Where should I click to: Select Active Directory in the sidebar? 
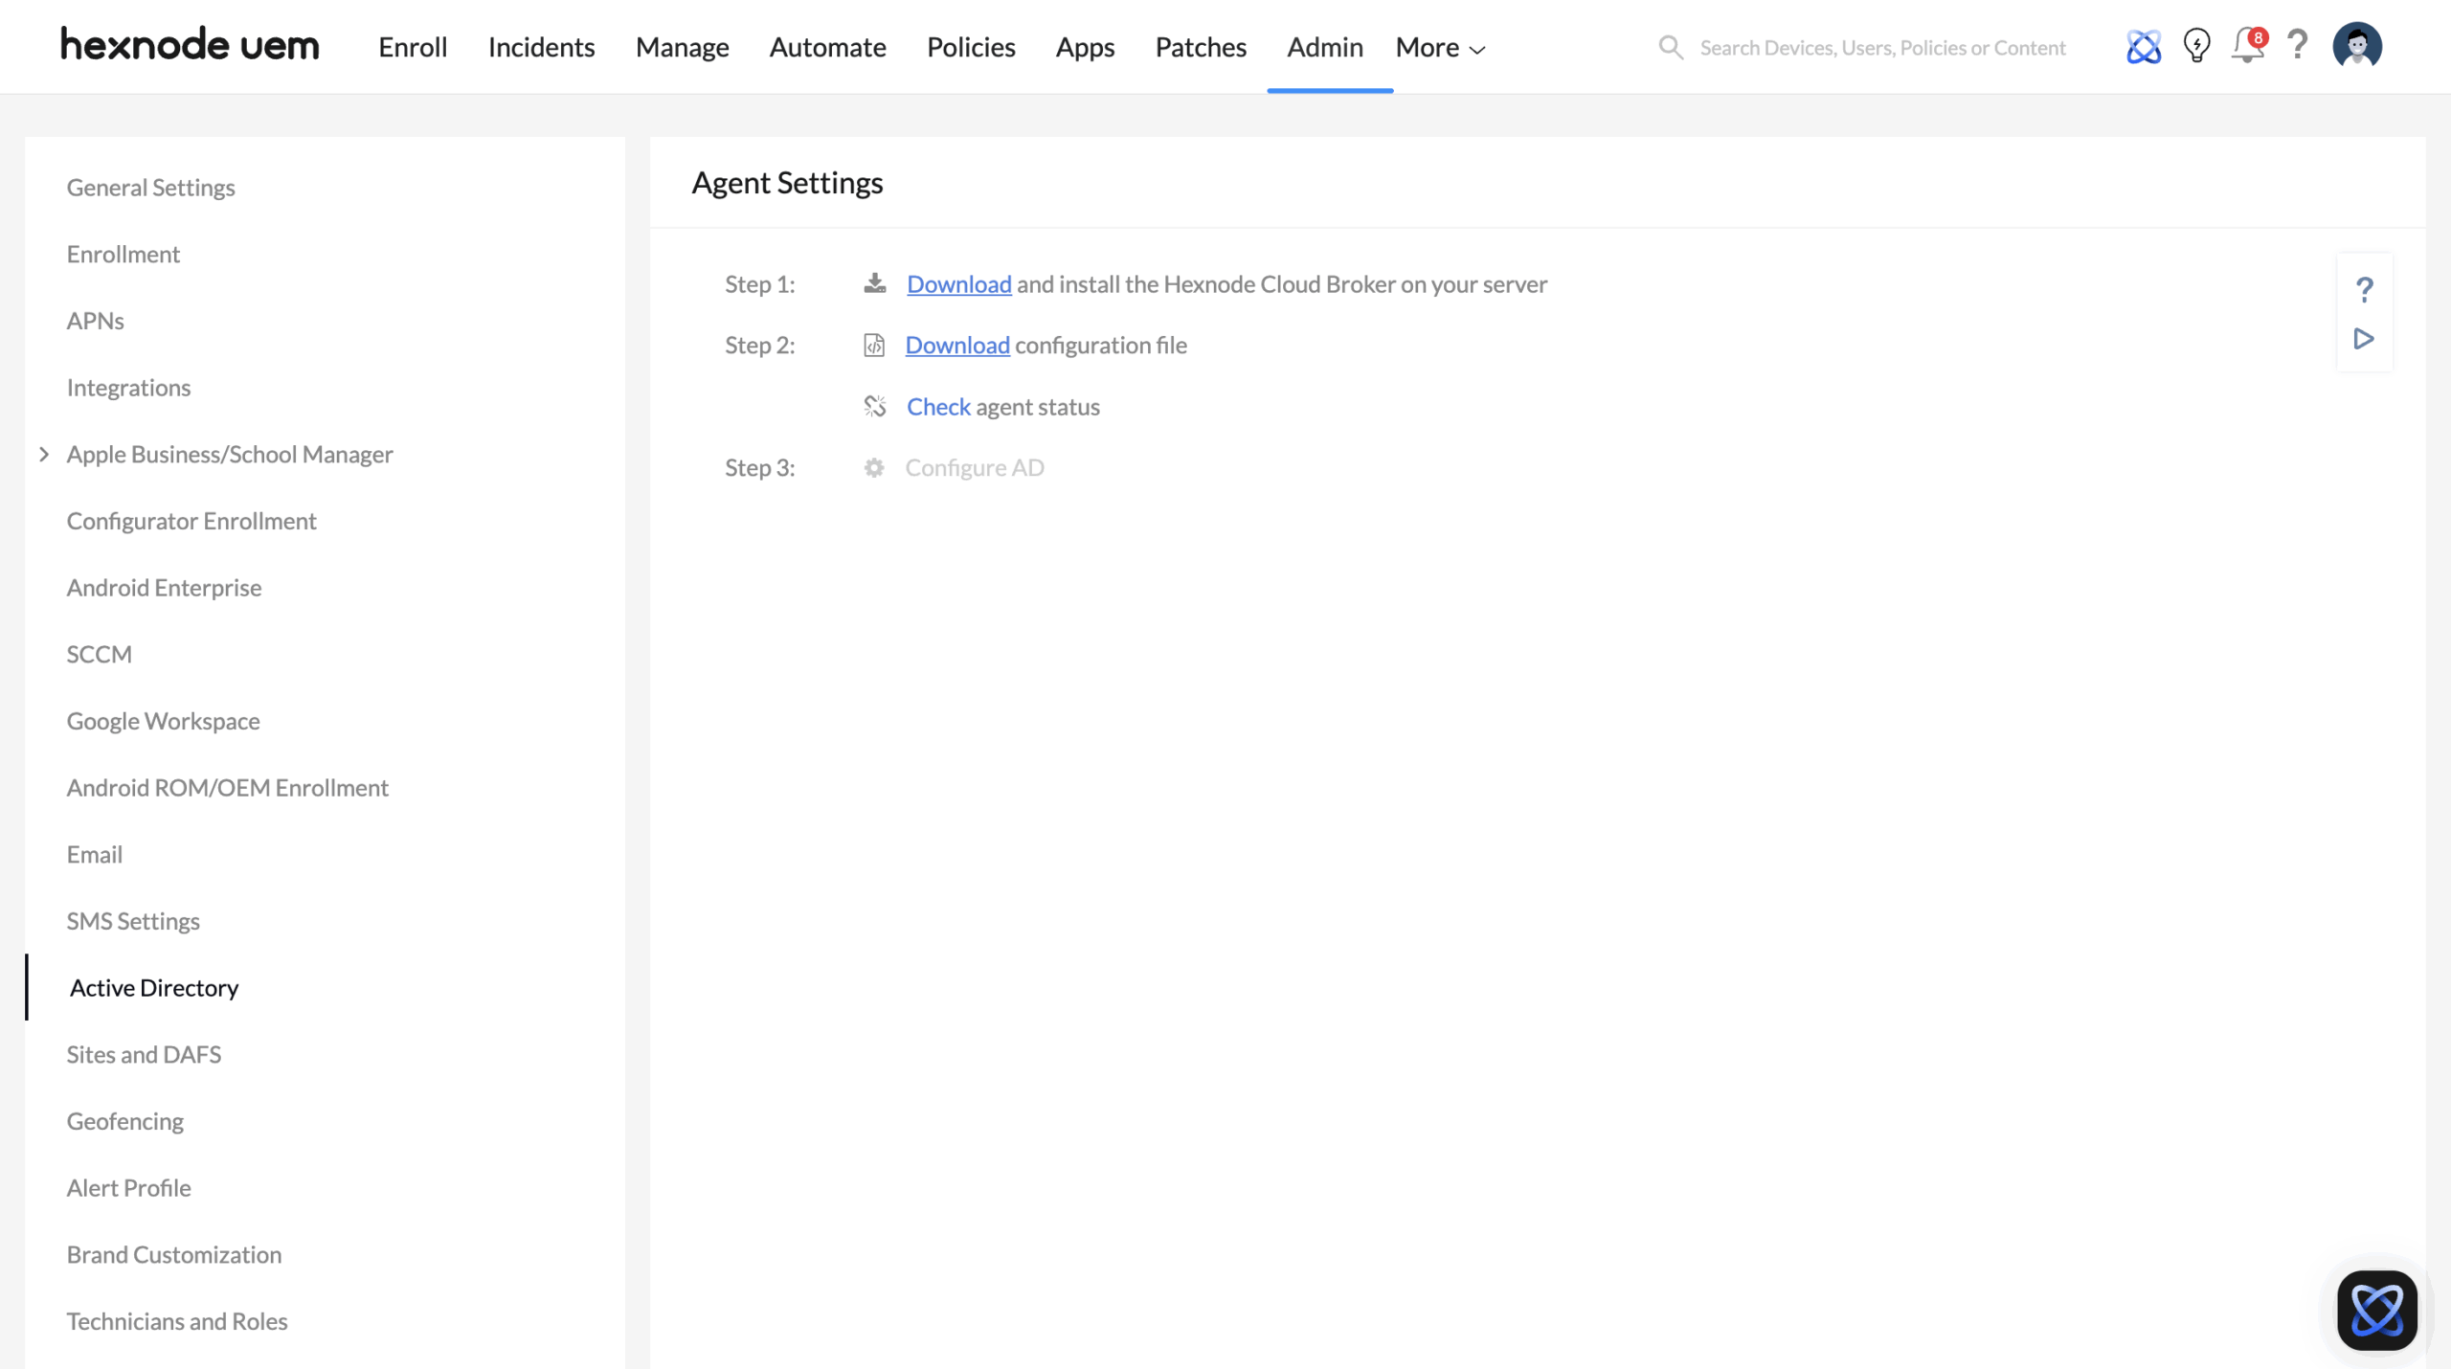(x=153, y=987)
